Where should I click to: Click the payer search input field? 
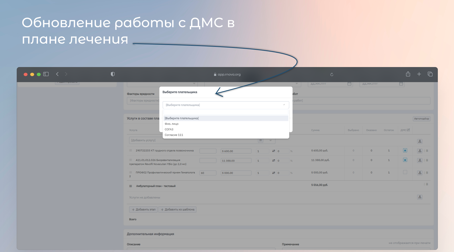pos(226,112)
